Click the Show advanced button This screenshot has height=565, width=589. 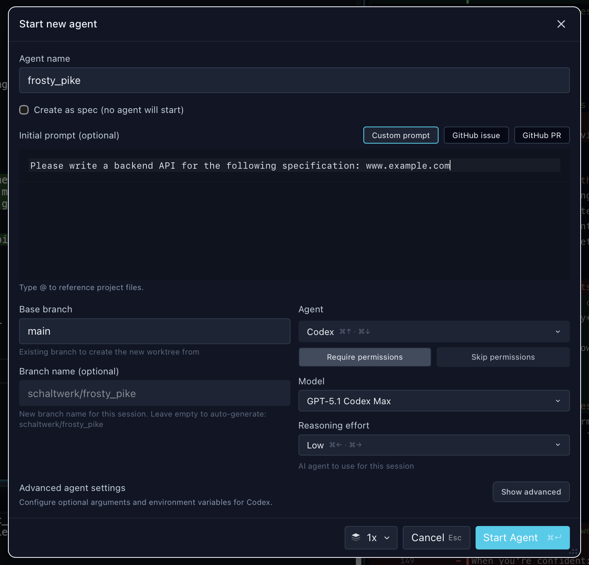coord(531,492)
